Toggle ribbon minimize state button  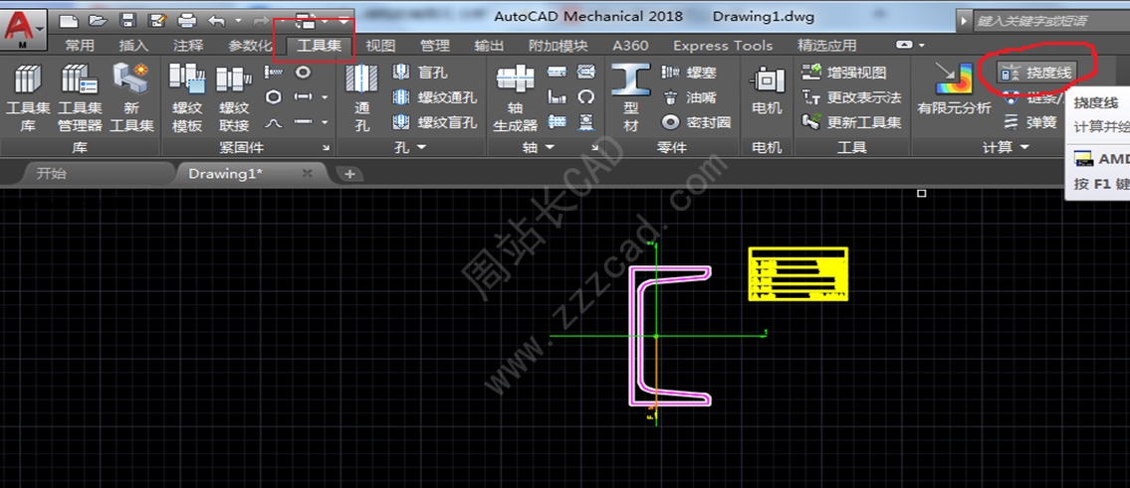pyautogui.click(x=904, y=45)
